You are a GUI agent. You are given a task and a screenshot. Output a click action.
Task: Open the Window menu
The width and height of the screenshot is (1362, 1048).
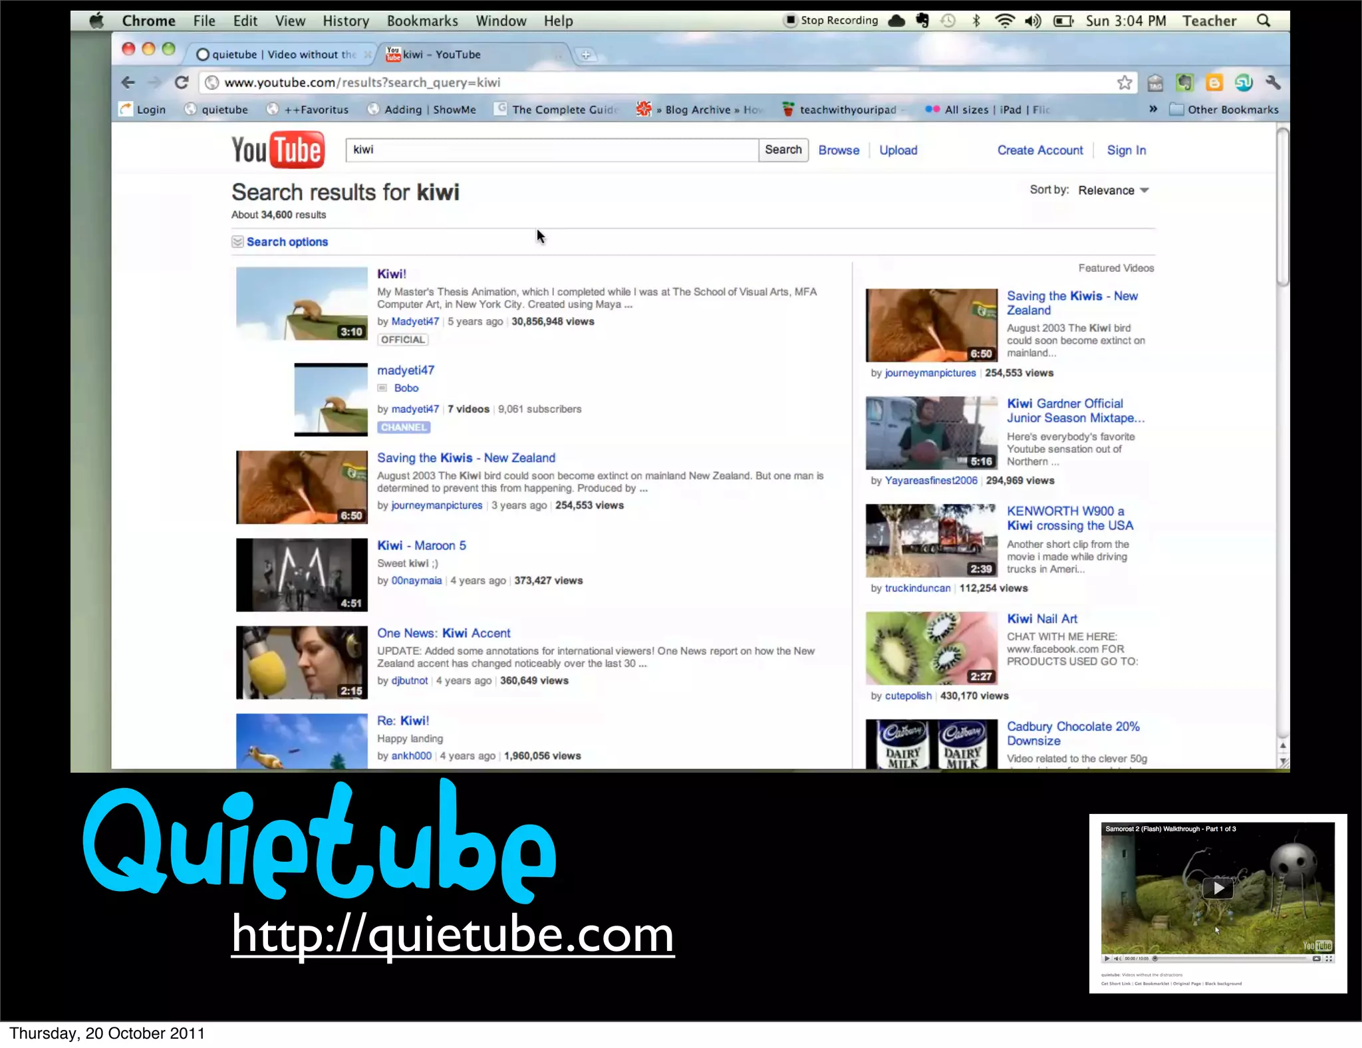[501, 21]
